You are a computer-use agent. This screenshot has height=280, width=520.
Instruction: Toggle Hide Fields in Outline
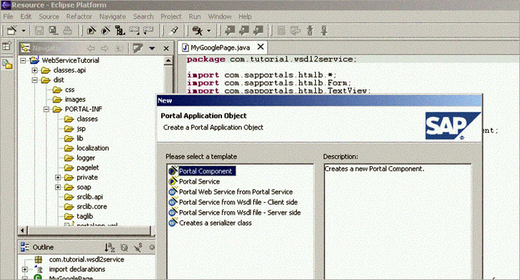124,247
